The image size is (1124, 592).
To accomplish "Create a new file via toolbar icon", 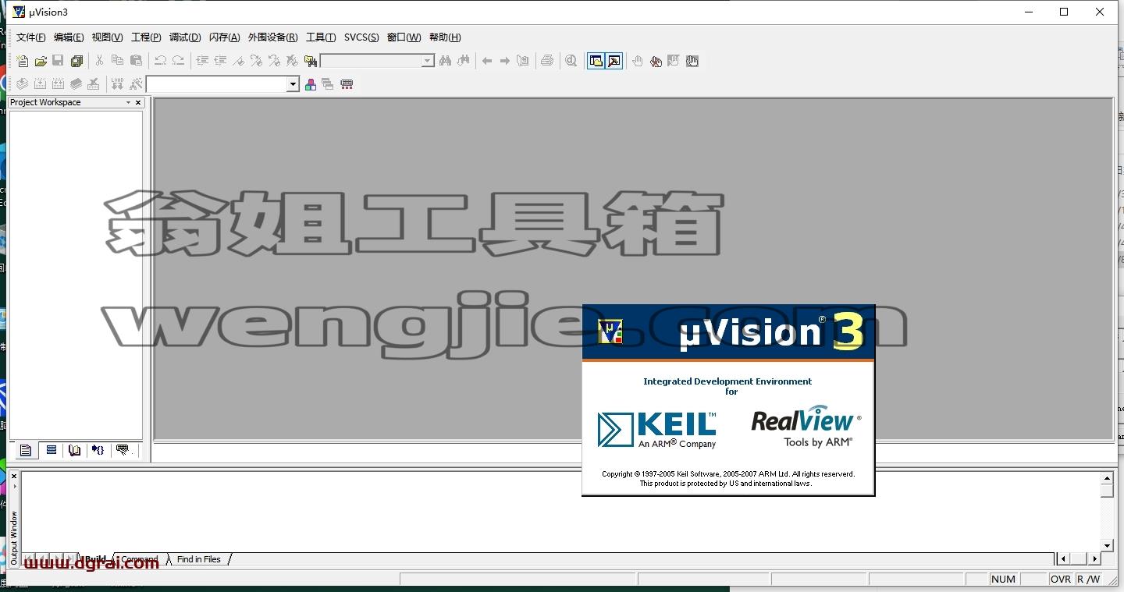I will [x=23, y=61].
